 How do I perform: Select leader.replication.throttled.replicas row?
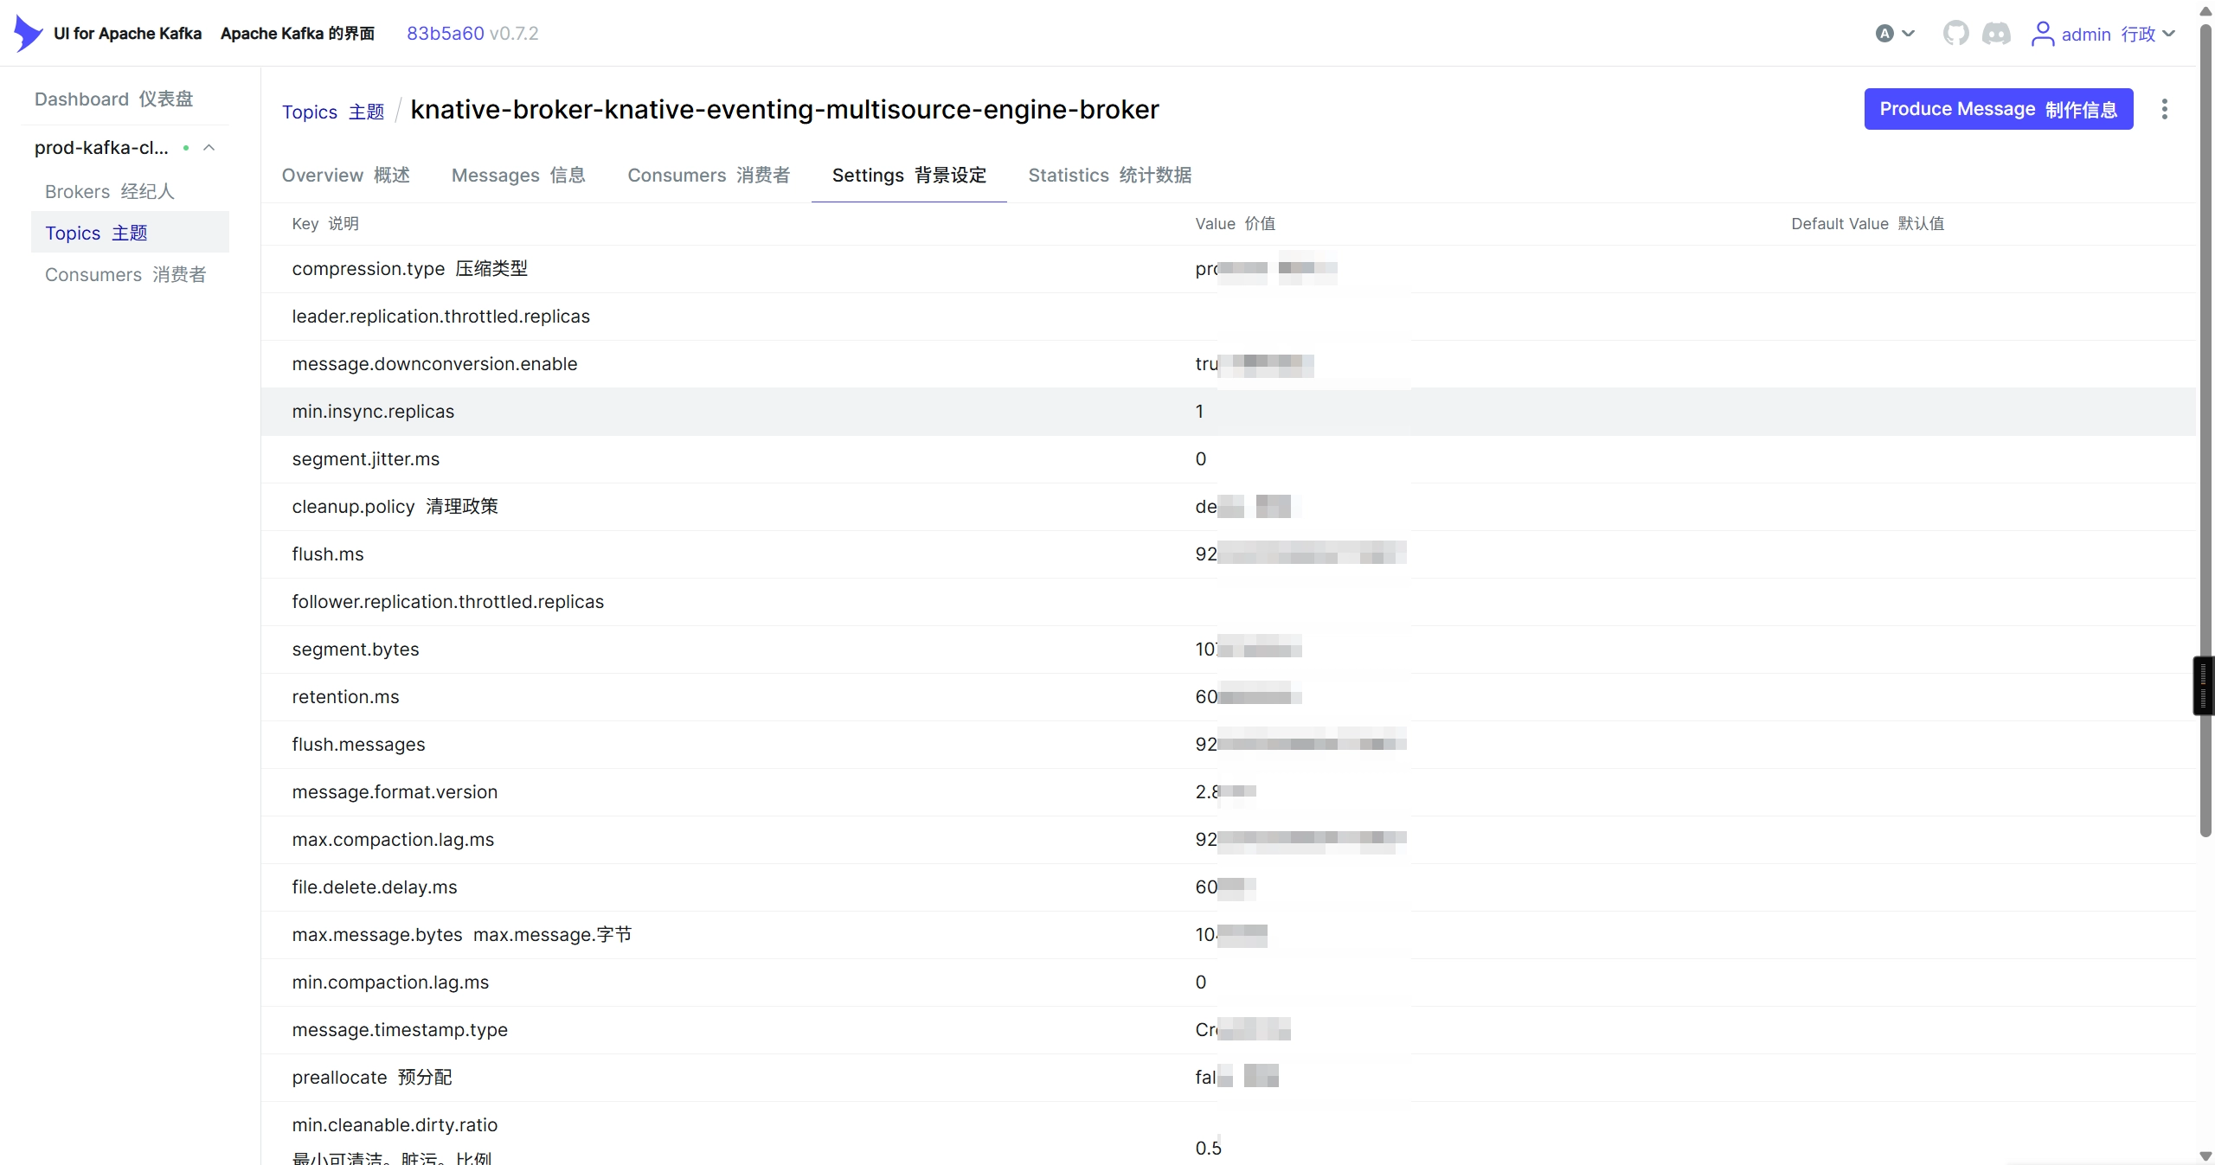click(1229, 317)
